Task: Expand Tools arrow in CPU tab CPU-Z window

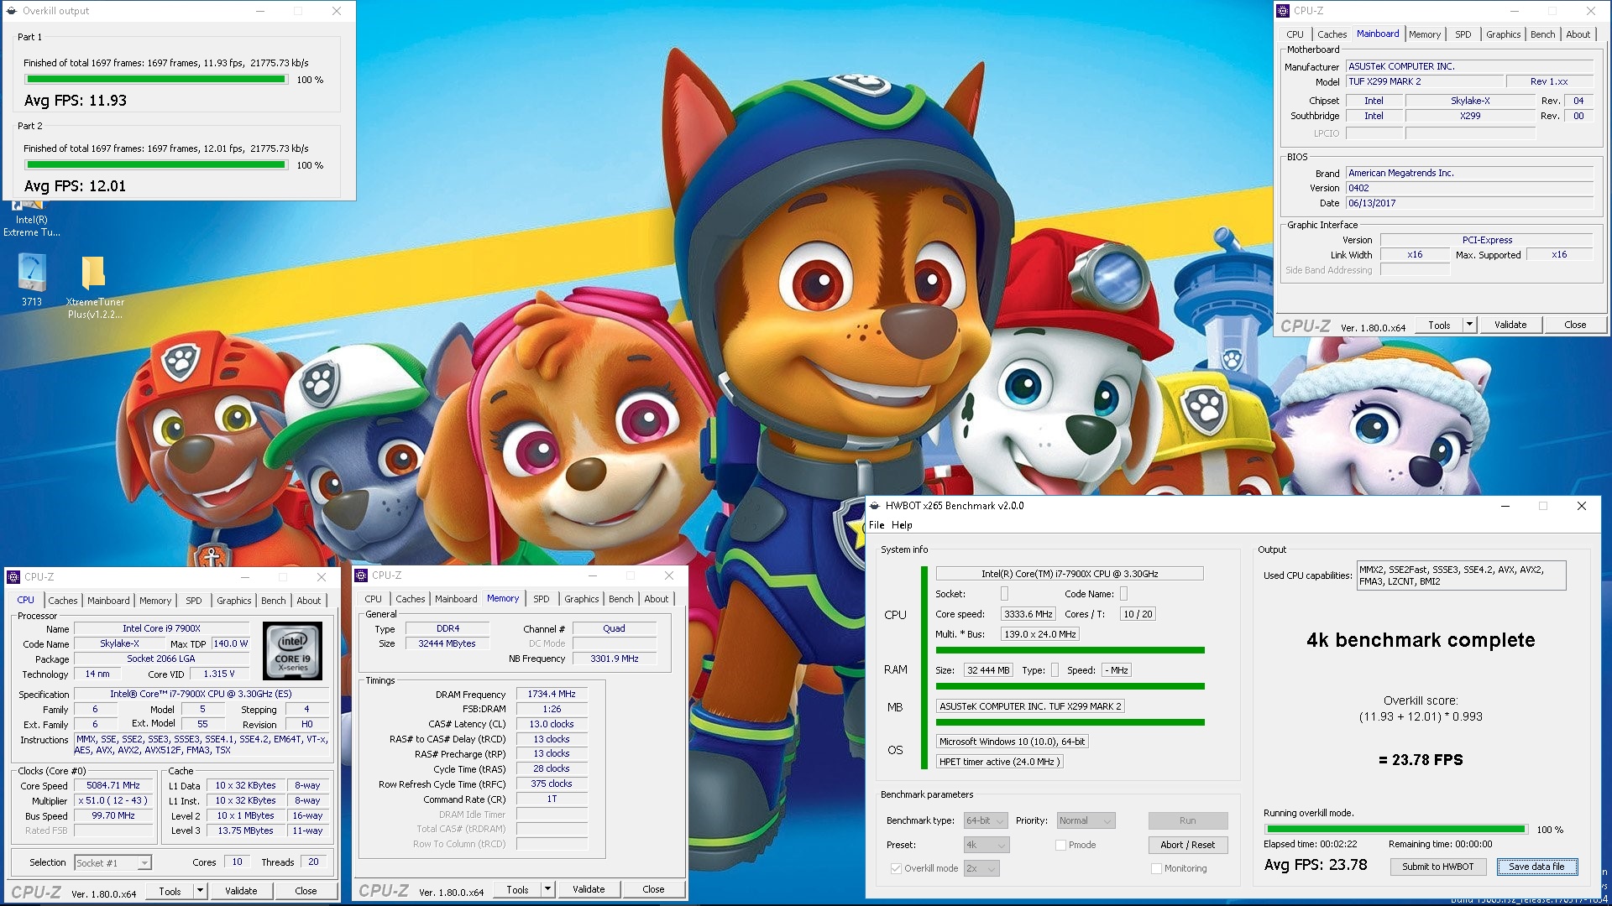Action: click(200, 891)
